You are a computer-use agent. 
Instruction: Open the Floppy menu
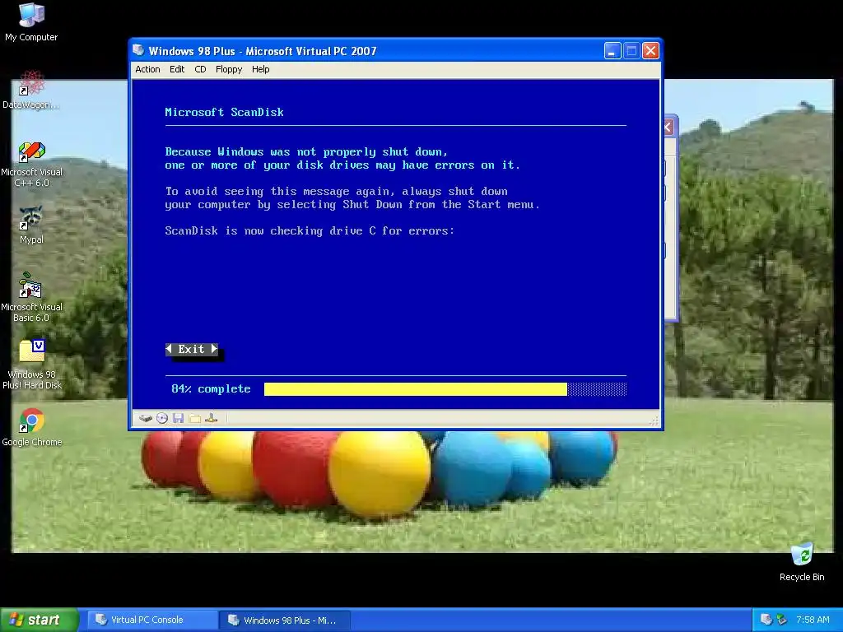[x=229, y=69]
